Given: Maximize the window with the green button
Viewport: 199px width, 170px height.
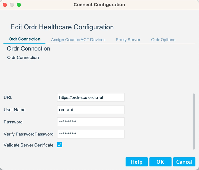Looking at the screenshot, I should click(x=19, y=5).
